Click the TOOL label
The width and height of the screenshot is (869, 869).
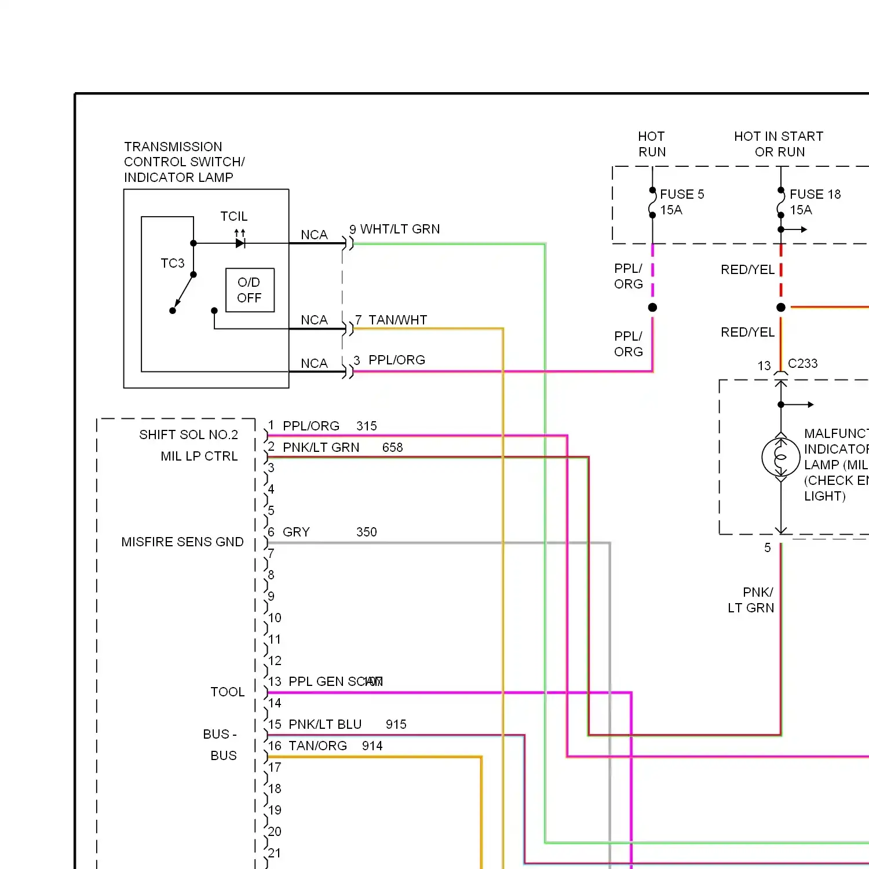pyautogui.click(x=228, y=692)
